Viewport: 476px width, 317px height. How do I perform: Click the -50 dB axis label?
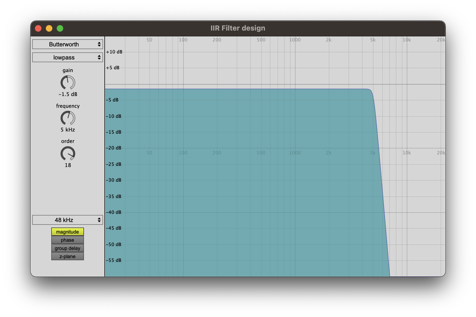pyautogui.click(x=114, y=244)
